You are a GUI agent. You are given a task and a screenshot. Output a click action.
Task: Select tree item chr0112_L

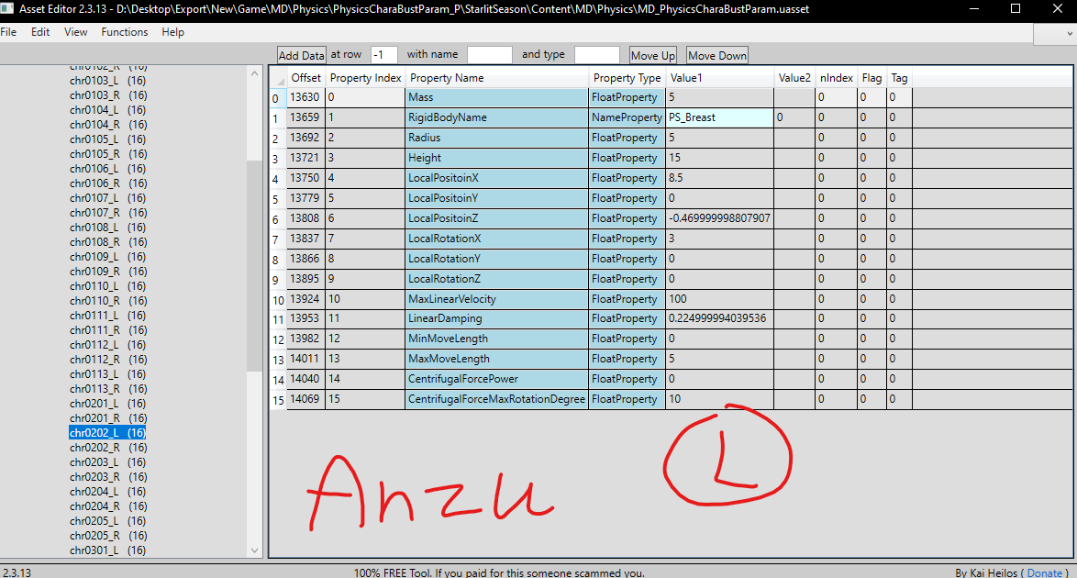[108, 345]
